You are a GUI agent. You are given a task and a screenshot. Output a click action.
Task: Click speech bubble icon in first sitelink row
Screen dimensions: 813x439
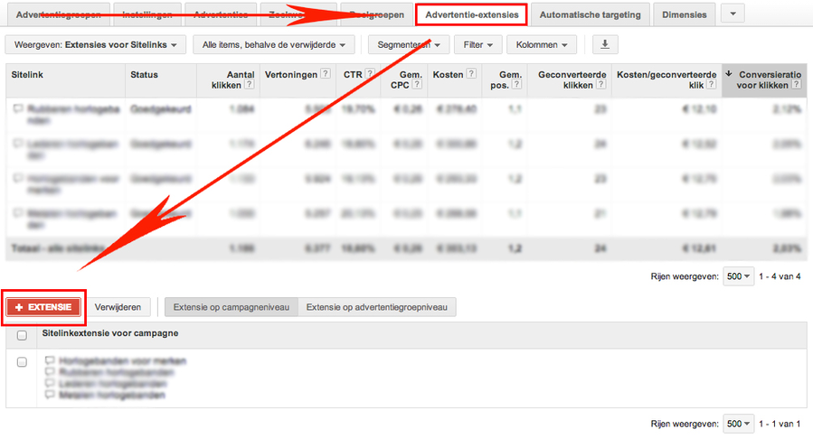click(18, 108)
